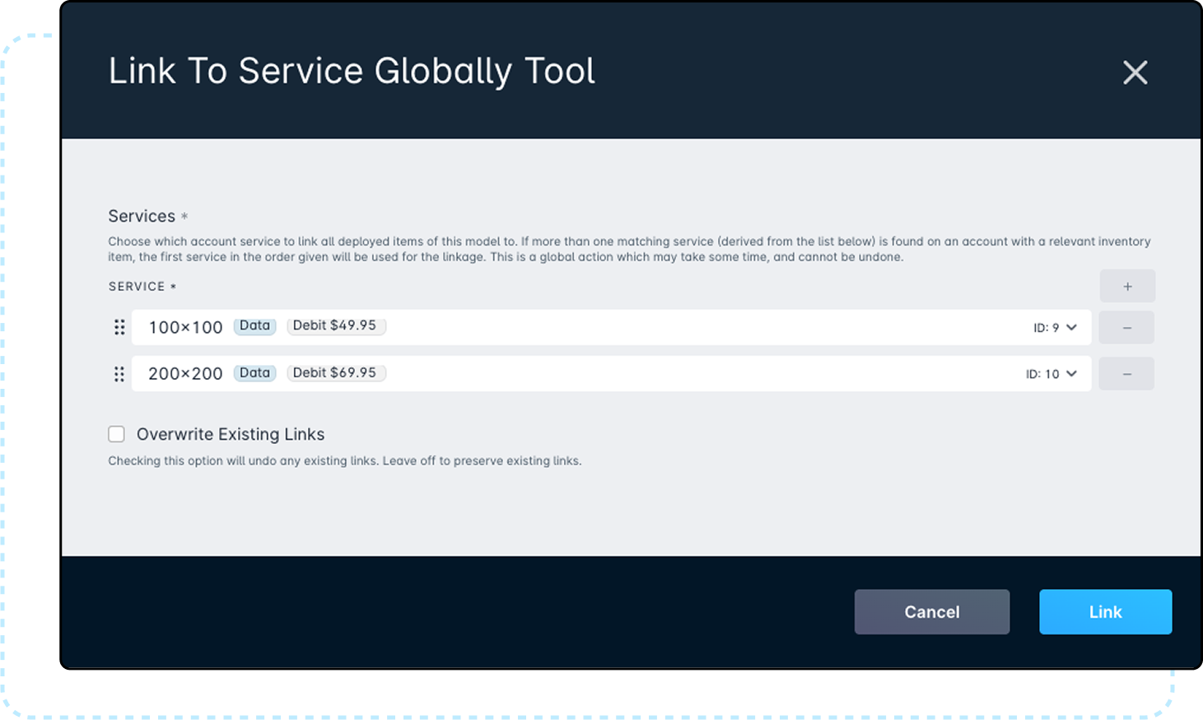
Task: Add a new service row with plus button
Action: coord(1127,286)
